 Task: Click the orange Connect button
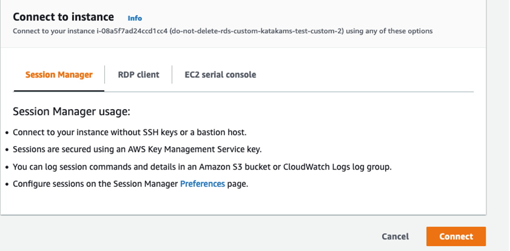[456, 236]
